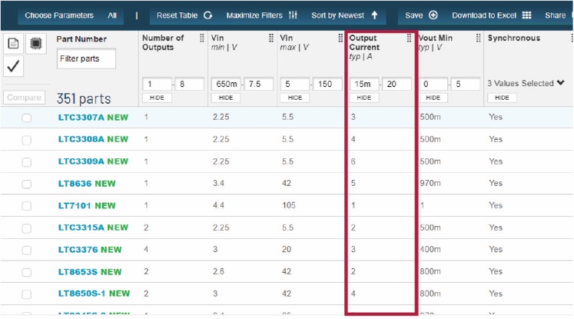Check the LT8653S row checkbox
This screenshot has width=574, height=319.
pos(26,272)
